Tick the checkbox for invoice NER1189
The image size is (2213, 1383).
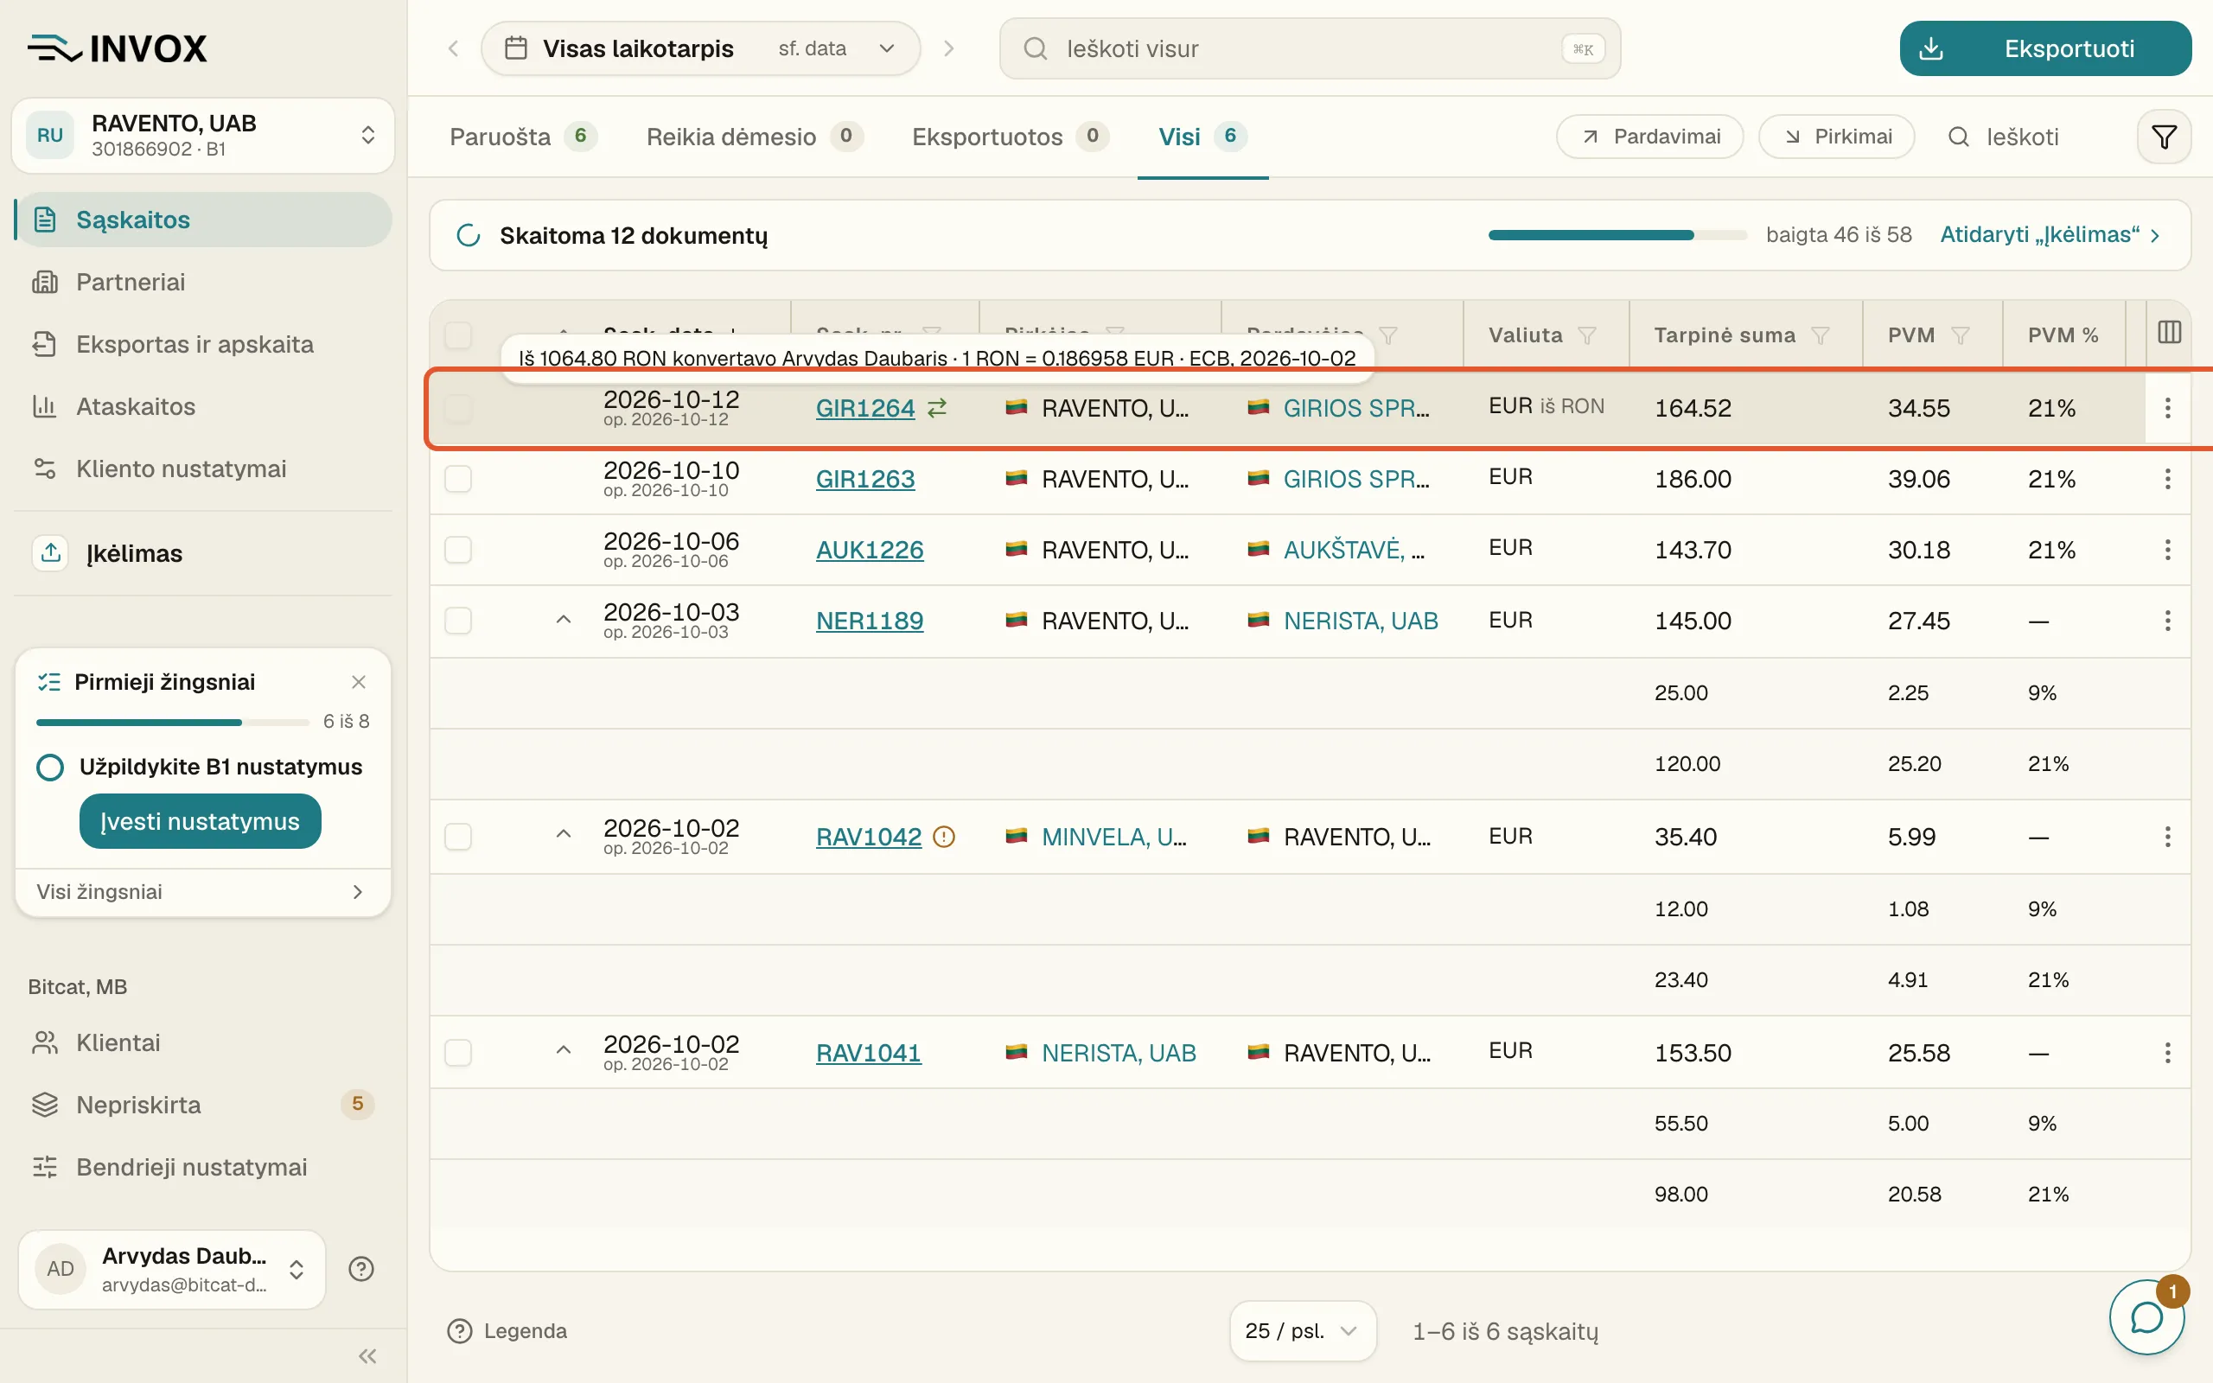pyautogui.click(x=458, y=621)
